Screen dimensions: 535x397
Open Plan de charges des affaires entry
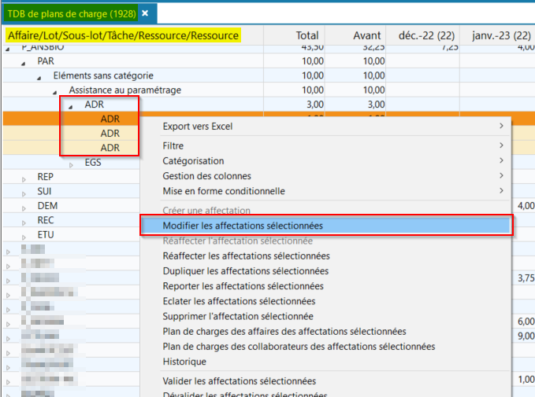click(x=325, y=331)
